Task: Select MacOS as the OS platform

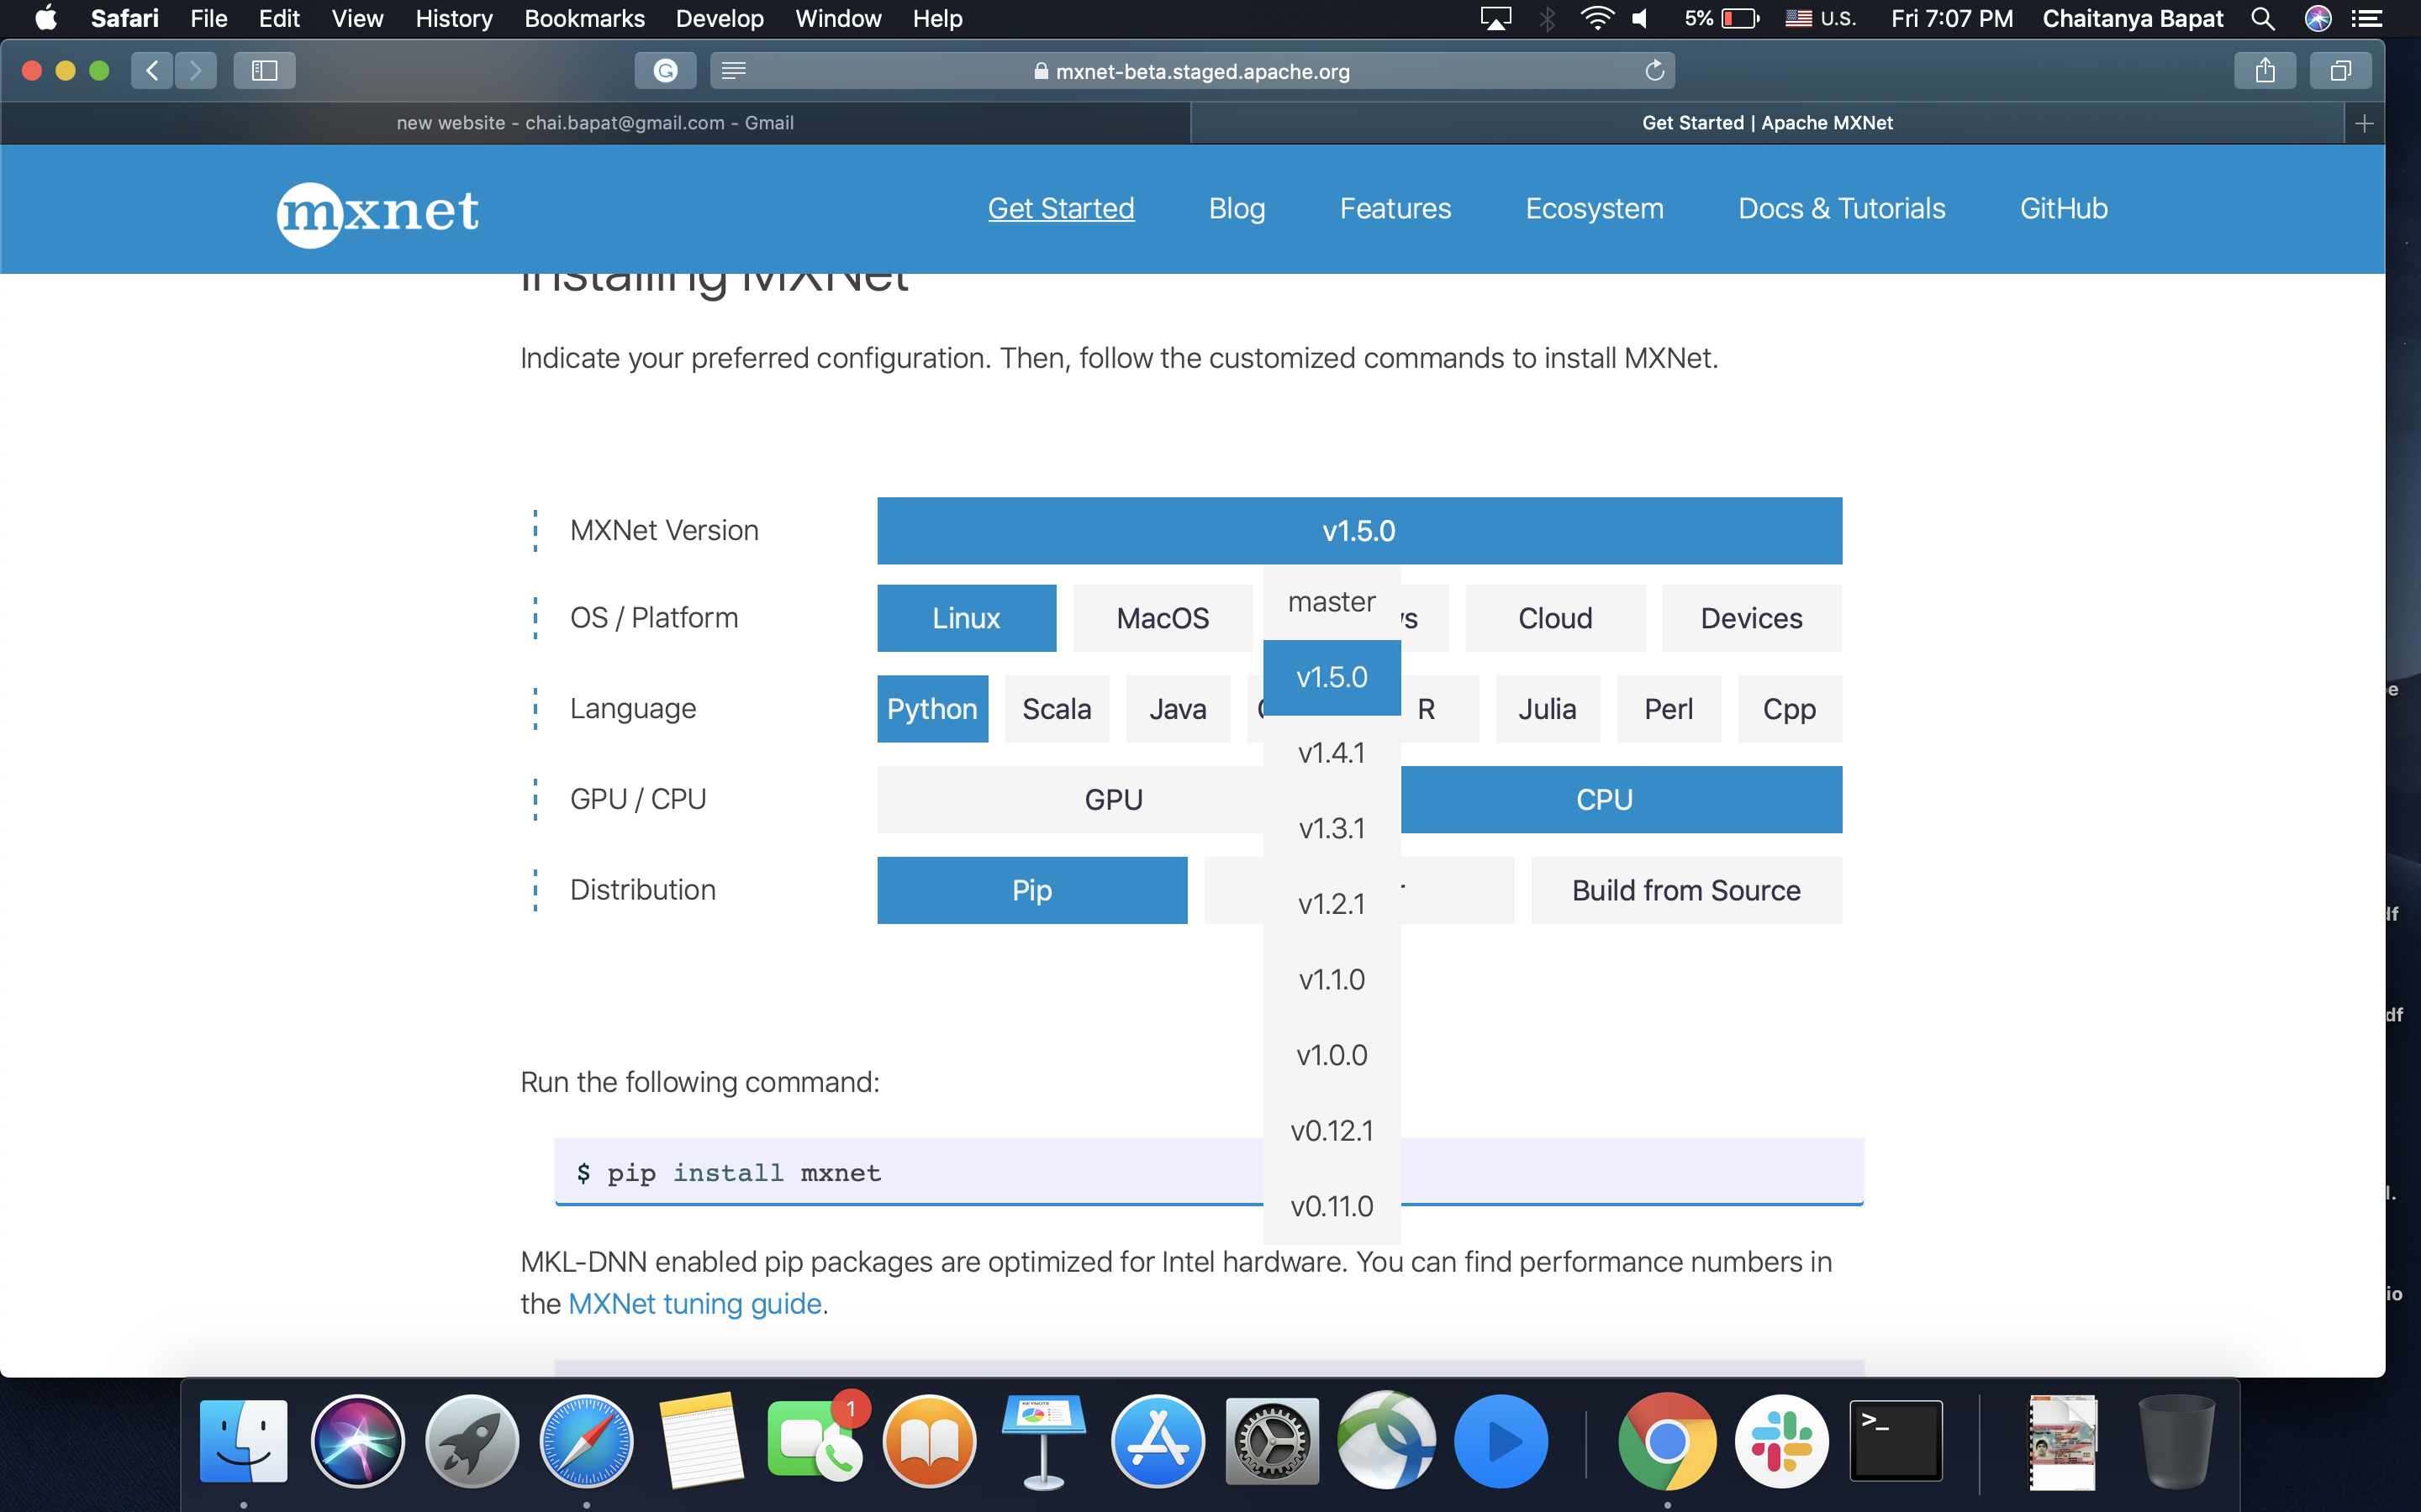Action: (x=1162, y=617)
